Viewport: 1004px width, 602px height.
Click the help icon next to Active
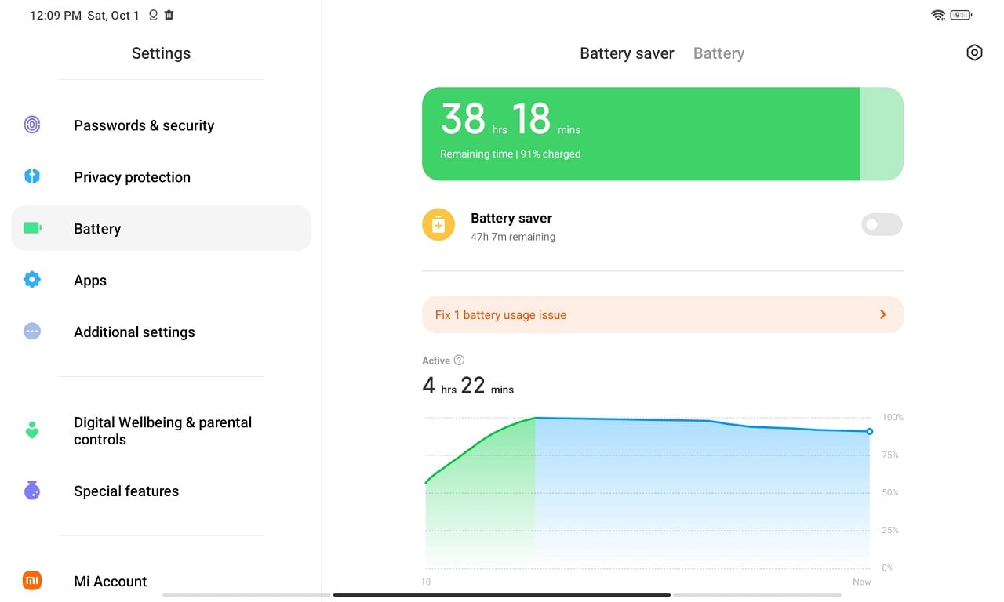click(460, 360)
